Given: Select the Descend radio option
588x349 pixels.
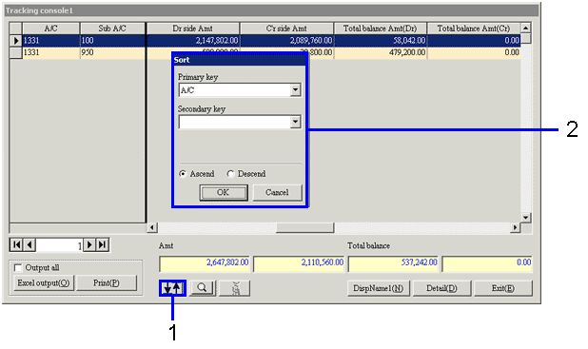Looking at the screenshot, I should tap(230, 174).
